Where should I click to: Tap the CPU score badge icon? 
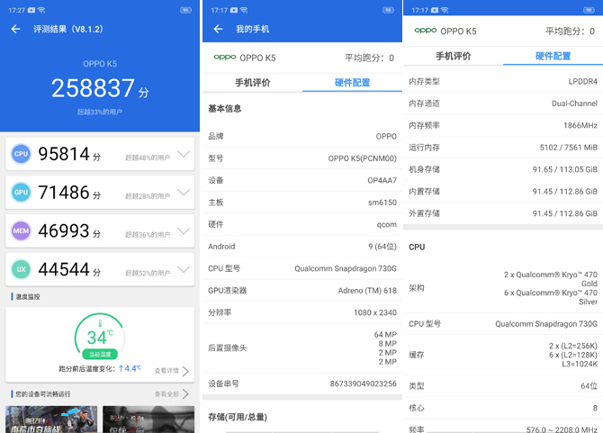(x=21, y=154)
